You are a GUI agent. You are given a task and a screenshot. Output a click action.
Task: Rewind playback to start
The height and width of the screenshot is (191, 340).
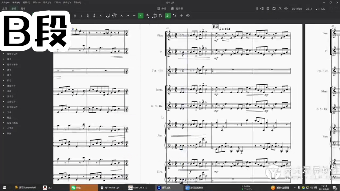(262, 8)
